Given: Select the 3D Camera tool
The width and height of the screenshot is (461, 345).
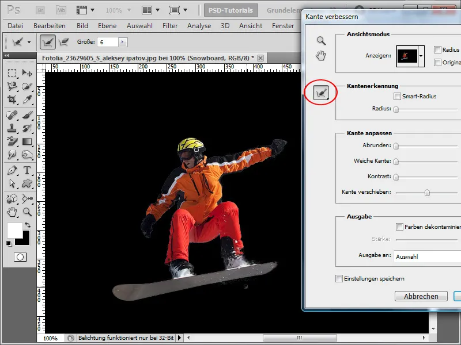Looking at the screenshot, I should pos(27,198).
